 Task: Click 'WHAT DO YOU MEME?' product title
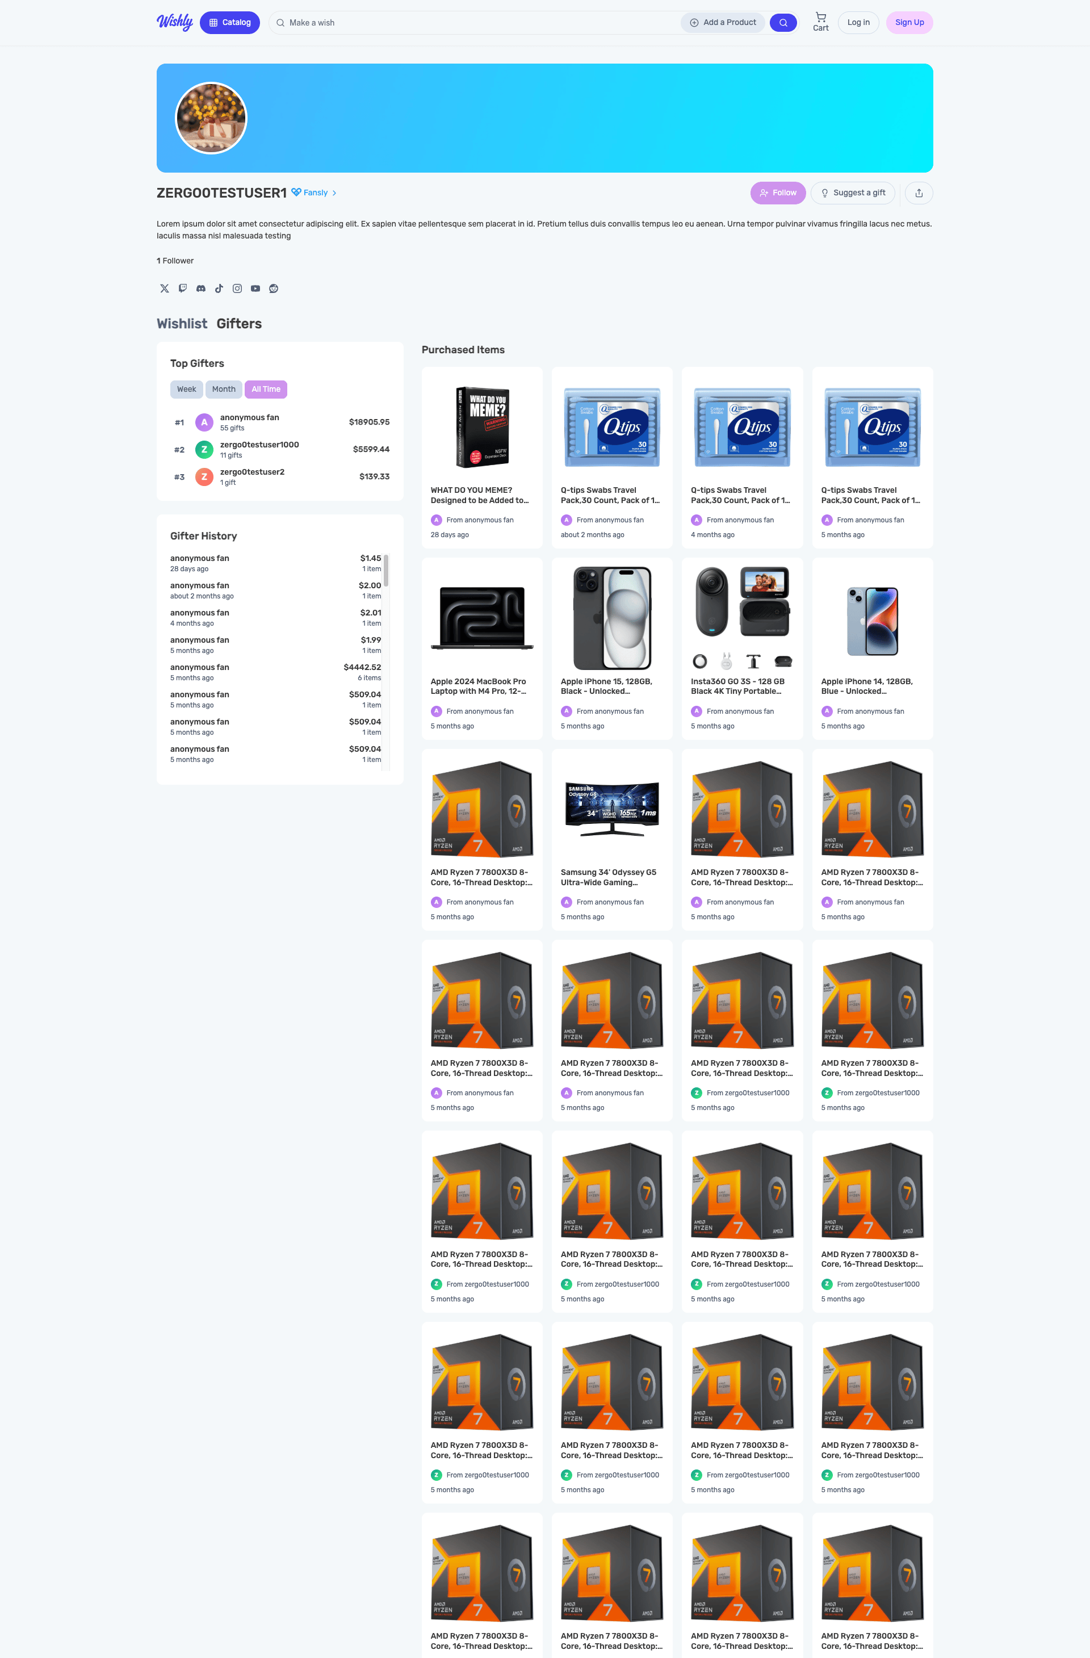coord(480,495)
